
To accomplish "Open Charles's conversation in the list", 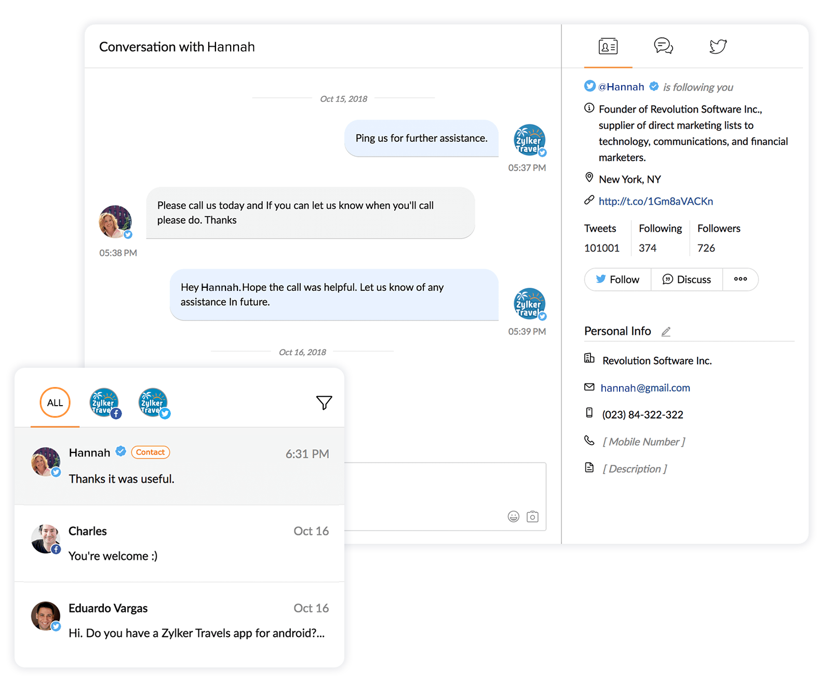I will 179,543.
